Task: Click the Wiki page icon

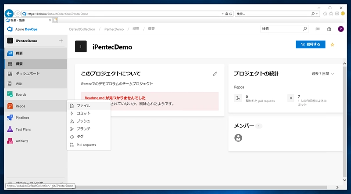Action: coord(10,83)
